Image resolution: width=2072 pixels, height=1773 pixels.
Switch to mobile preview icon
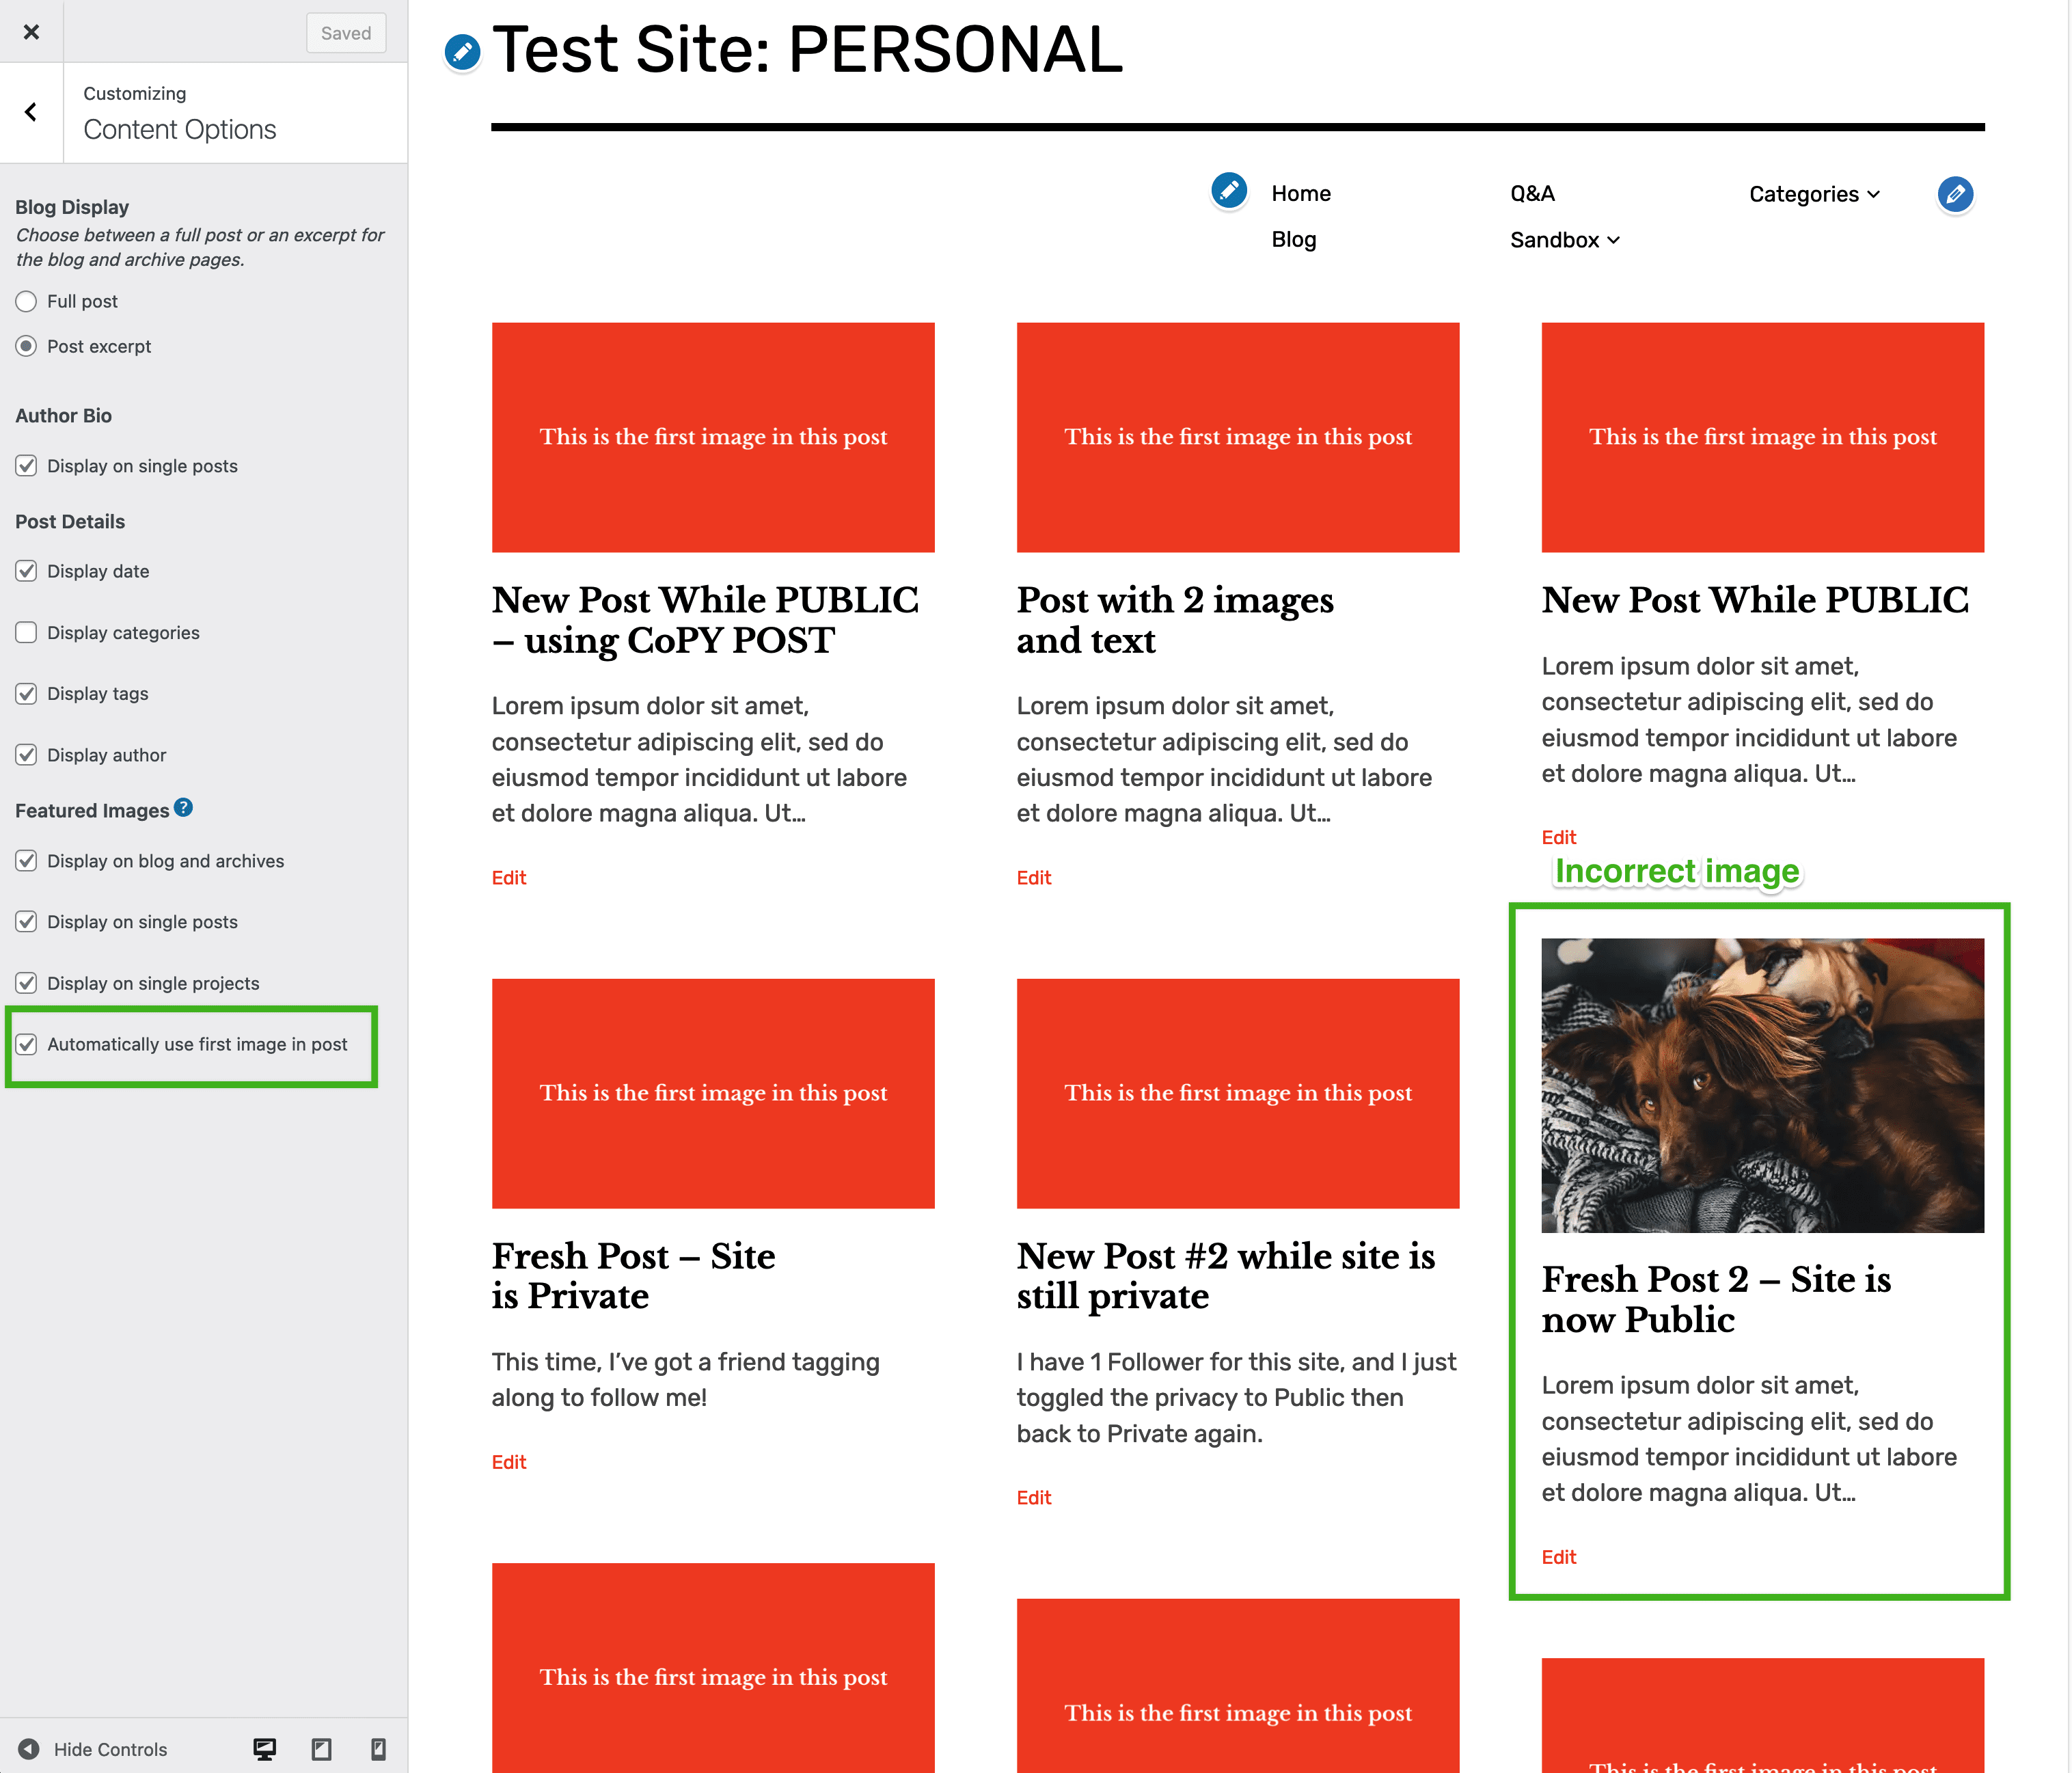[x=378, y=1749]
